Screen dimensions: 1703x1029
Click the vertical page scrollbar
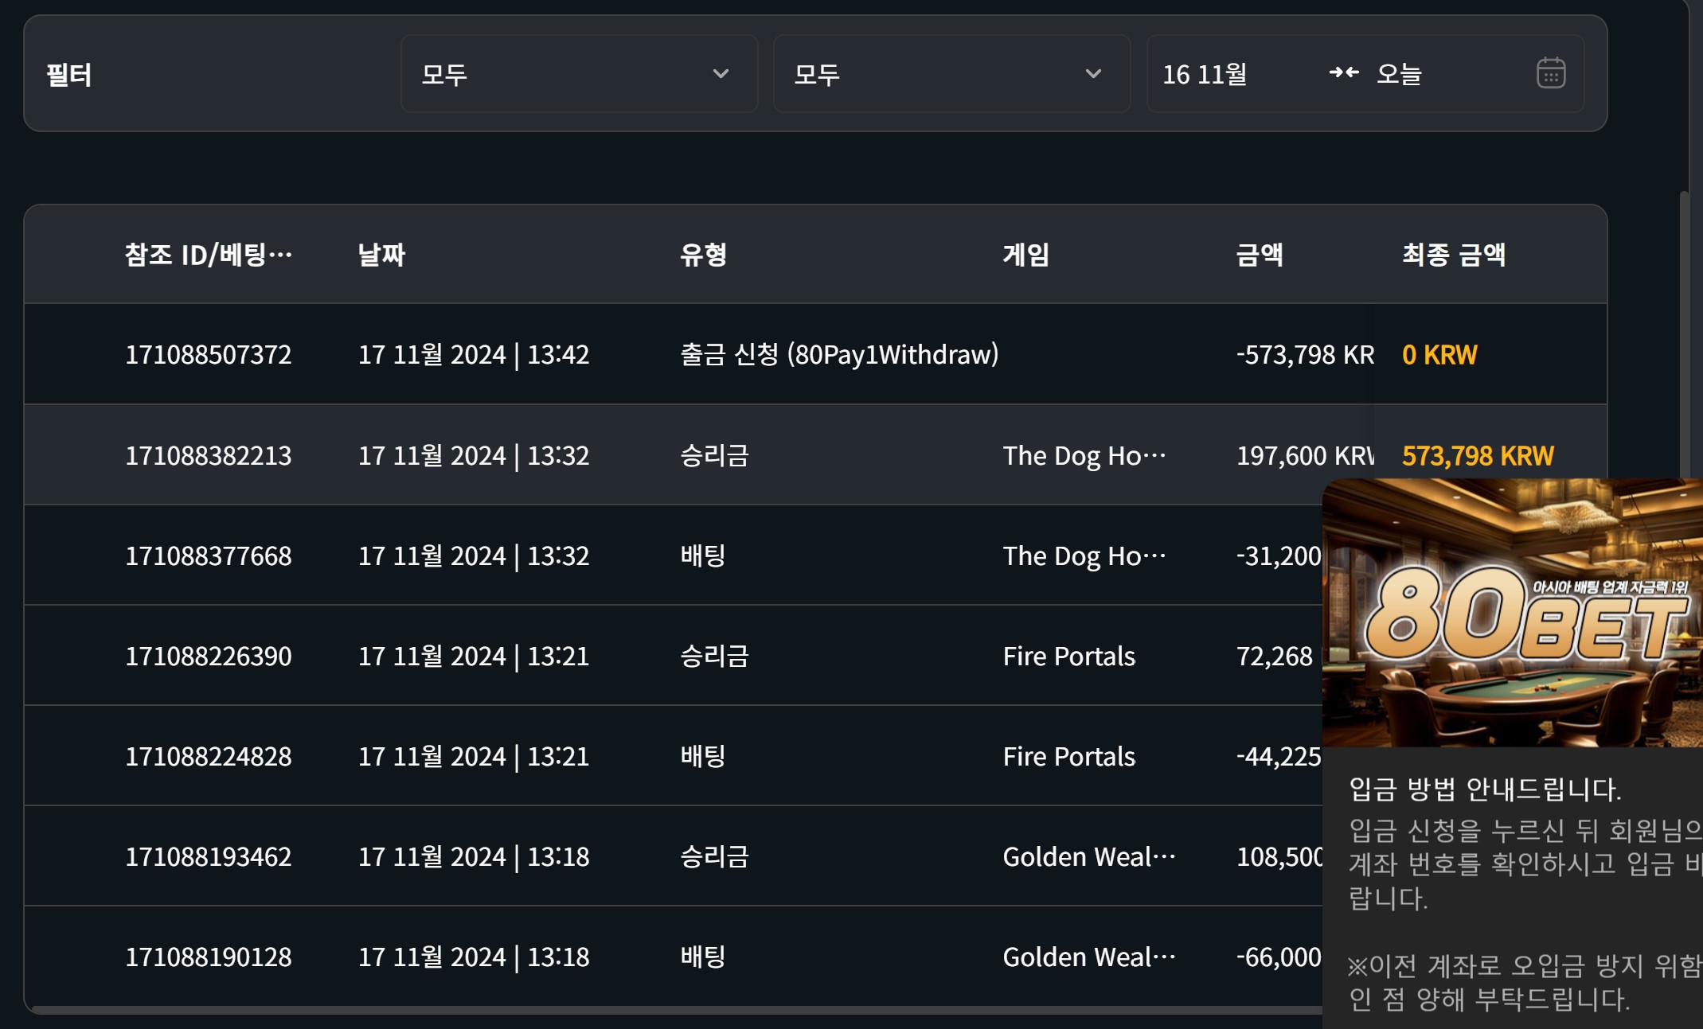click(1684, 334)
